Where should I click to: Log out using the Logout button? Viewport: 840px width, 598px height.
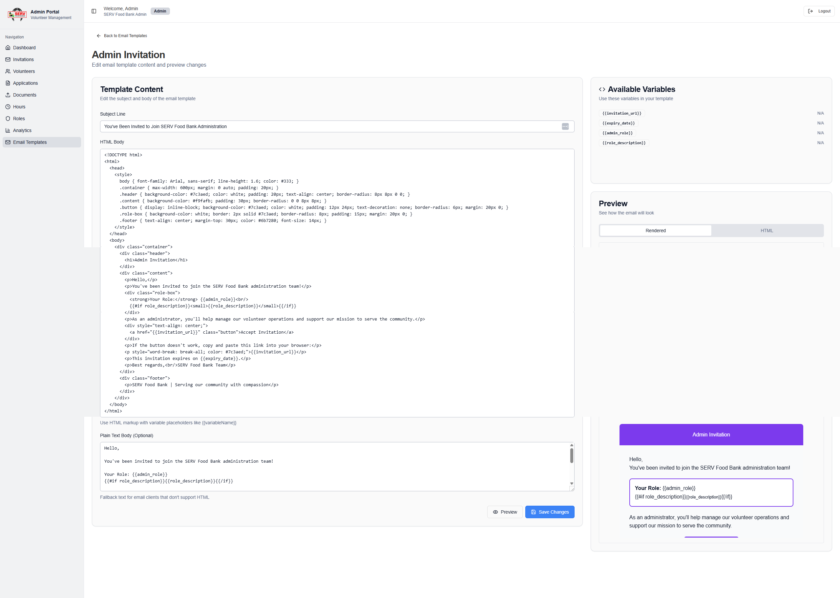click(819, 11)
